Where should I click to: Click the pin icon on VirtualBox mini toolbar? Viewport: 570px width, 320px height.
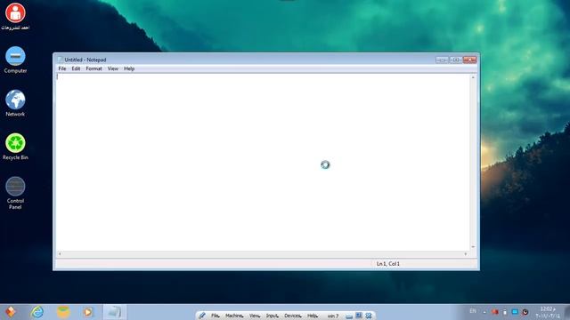coord(202,316)
